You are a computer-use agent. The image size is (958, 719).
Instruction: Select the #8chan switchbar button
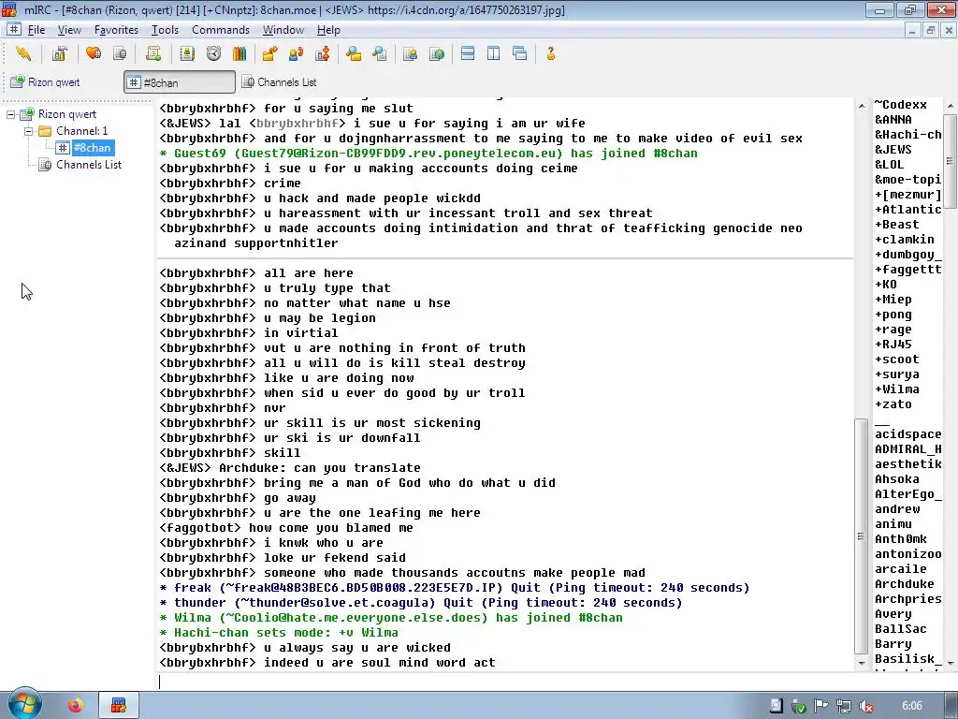pos(180,82)
